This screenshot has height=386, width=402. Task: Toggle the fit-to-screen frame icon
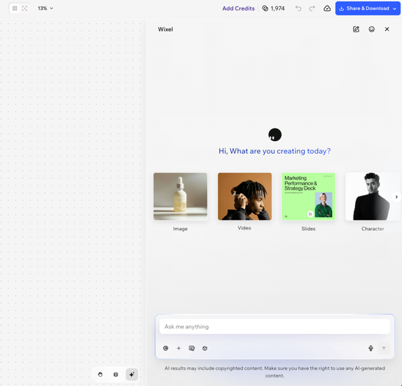[x=25, y=8]
